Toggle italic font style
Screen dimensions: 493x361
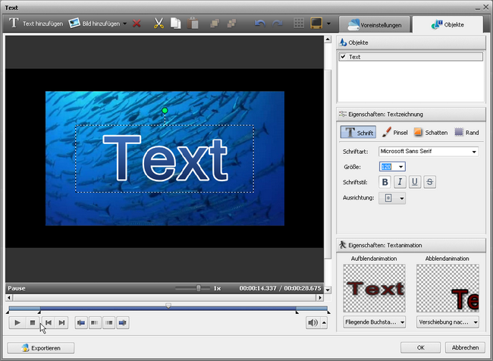(x=400, y=182)
